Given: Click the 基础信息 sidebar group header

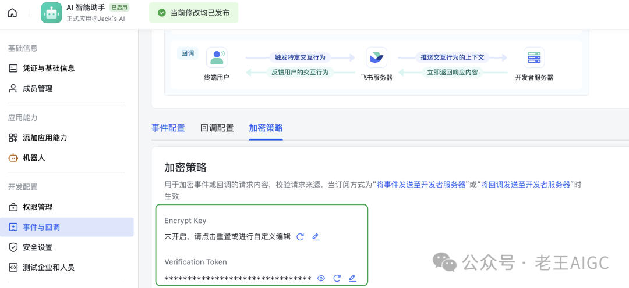Looking at the screenshot, I should 23,48.
